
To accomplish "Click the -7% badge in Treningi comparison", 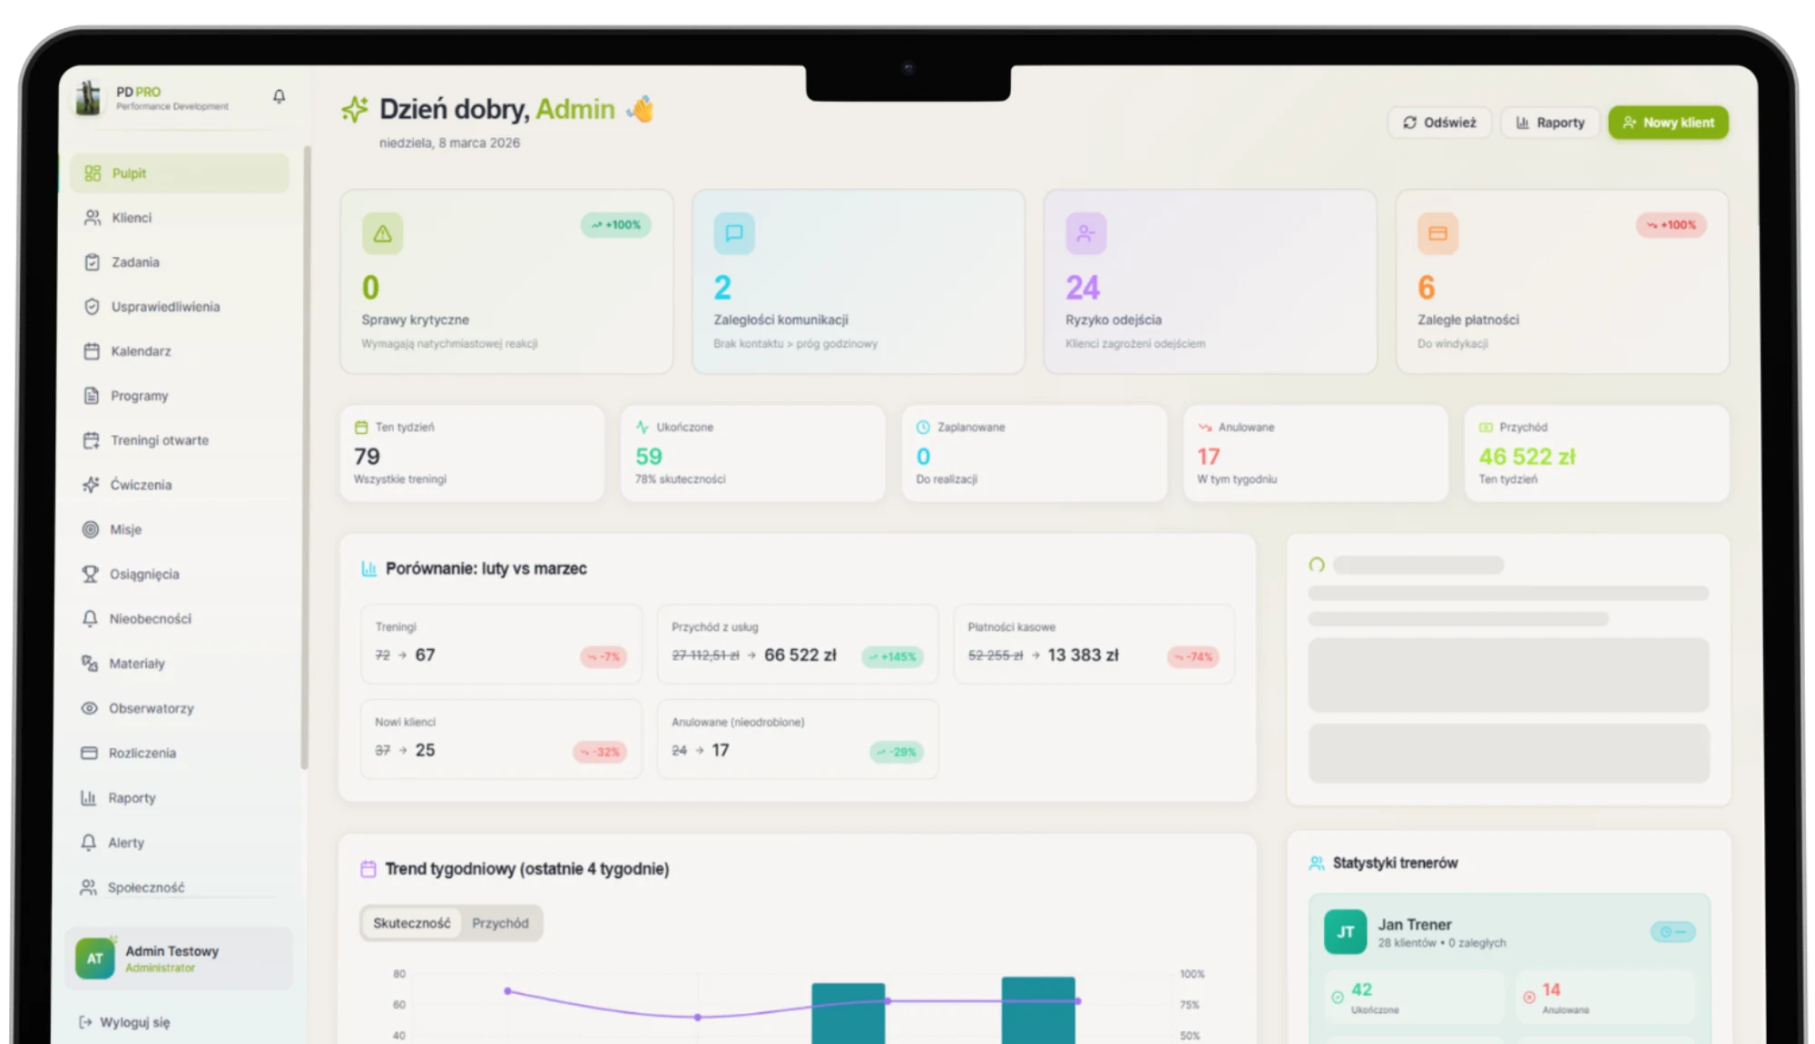I will (603, 657).
